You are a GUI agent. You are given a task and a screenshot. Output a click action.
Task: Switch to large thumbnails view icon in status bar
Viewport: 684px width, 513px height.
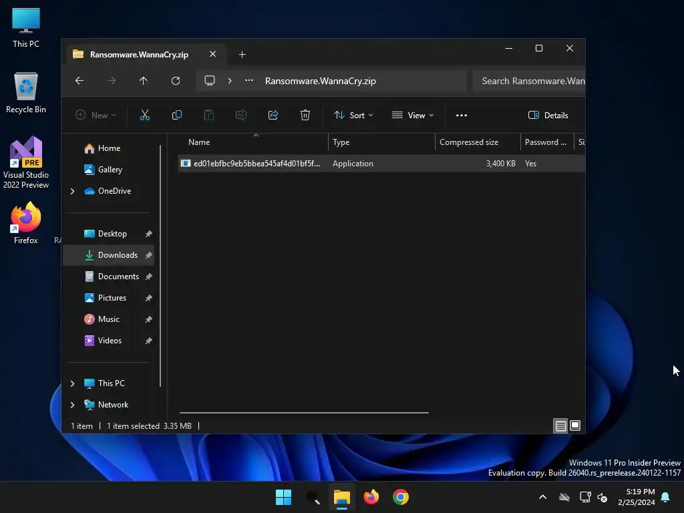point(575,425)
